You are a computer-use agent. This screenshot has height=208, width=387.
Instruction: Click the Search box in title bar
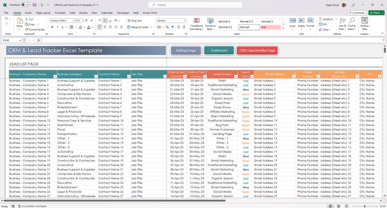pyautogui.click(x=195, y=5)
